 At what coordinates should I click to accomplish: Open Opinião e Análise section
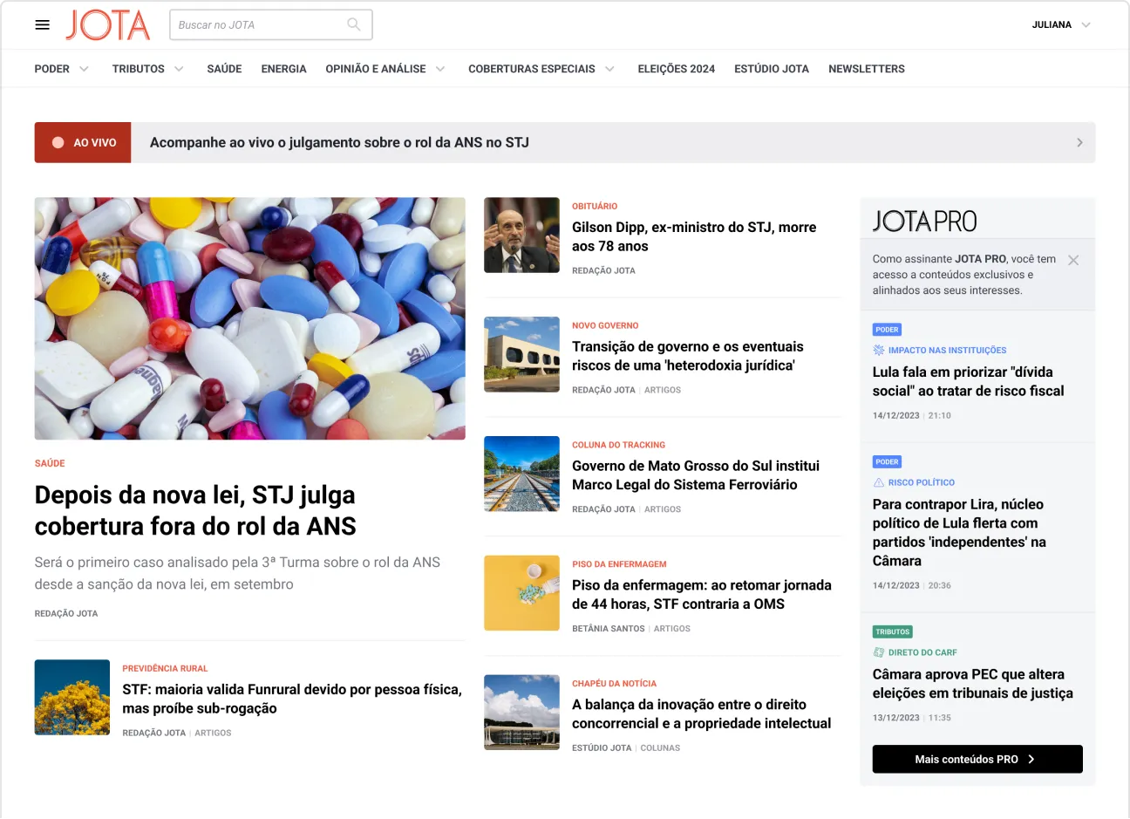point(376,69)
